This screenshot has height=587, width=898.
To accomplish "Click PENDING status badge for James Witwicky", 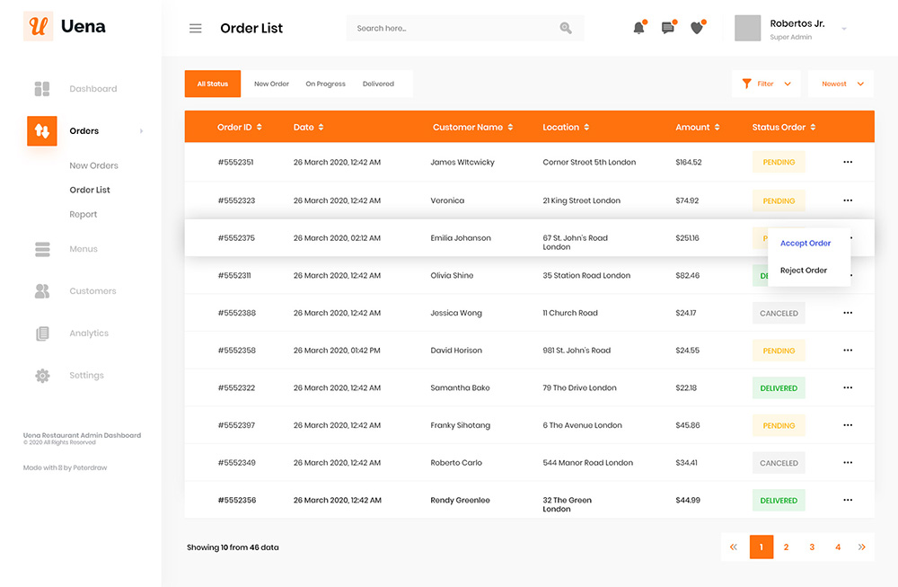I will [x=779, y=162].
